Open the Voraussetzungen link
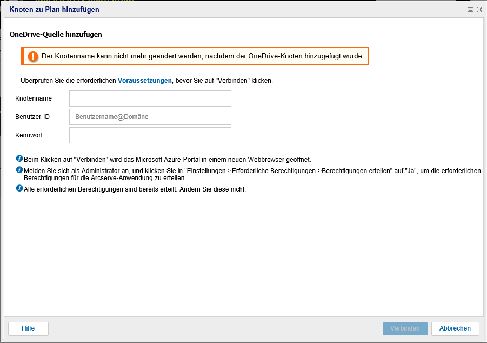Image resolution: width=487 pixels, height=343 pixels. click(x=145, y=81)
